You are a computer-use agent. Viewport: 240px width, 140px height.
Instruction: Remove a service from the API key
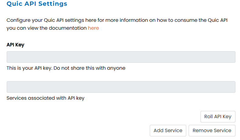point(212,131)
